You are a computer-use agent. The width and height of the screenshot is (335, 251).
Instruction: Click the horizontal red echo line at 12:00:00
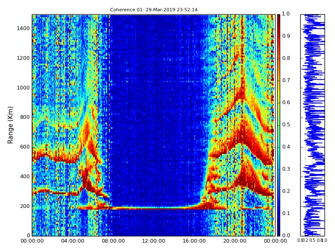point(154,208)
